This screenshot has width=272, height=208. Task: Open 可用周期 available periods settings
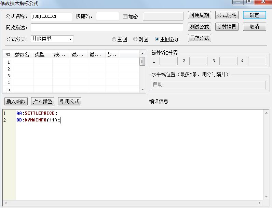[x=200, y=15]
